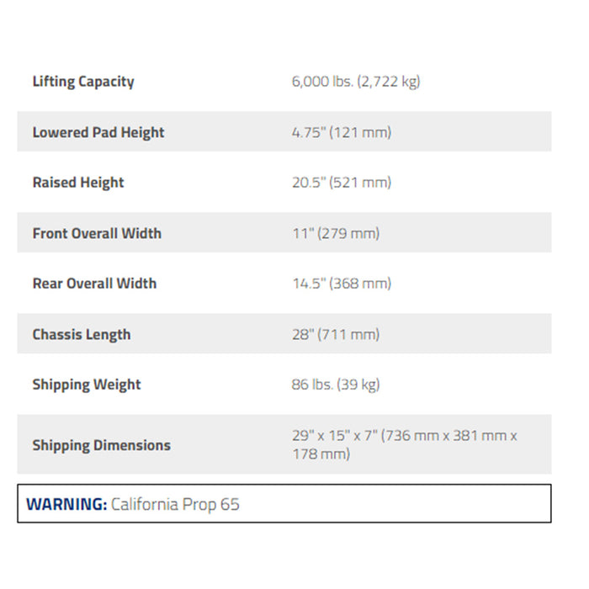589x589 pixels.
Task: Select the 6,000 lbs. capacity value
Action: point(322,82)
